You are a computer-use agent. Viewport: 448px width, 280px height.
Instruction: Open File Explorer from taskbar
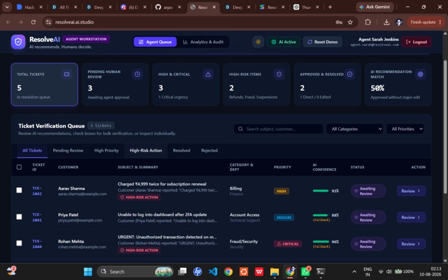click(275, 272)
